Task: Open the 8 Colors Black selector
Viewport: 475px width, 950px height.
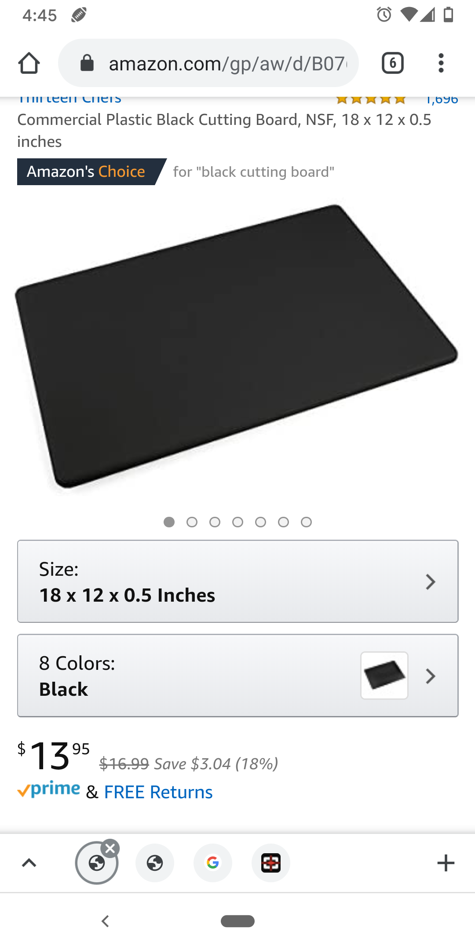Action: point(238,676)
